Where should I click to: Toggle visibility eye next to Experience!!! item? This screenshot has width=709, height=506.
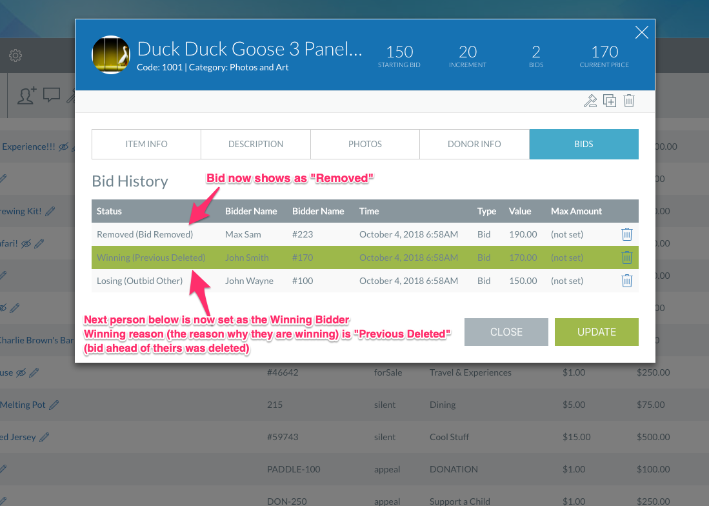[63, 147]
